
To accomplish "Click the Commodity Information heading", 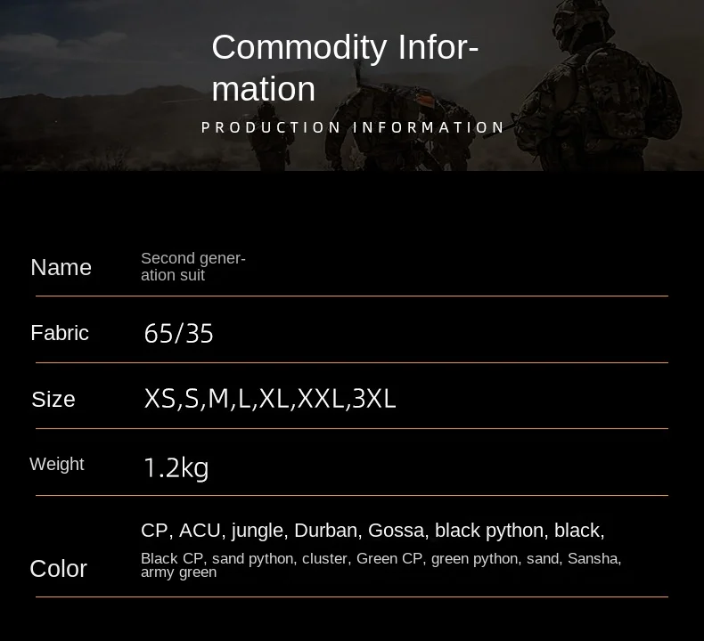I will pos(345,68).
